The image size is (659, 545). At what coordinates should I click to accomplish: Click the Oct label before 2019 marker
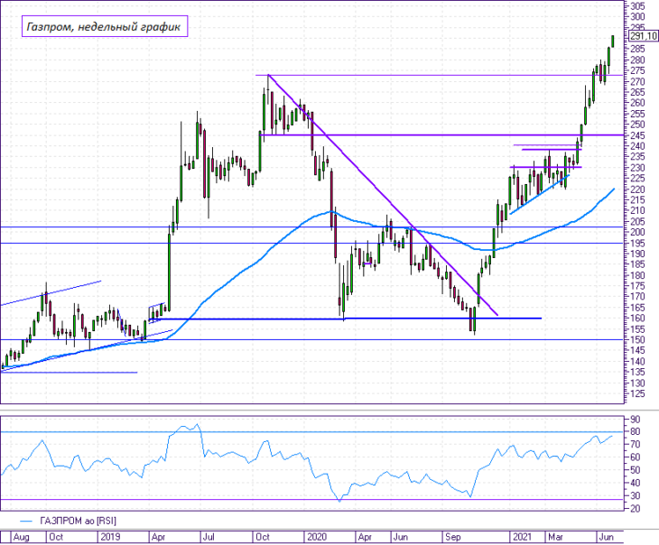(x=56, y=537)
